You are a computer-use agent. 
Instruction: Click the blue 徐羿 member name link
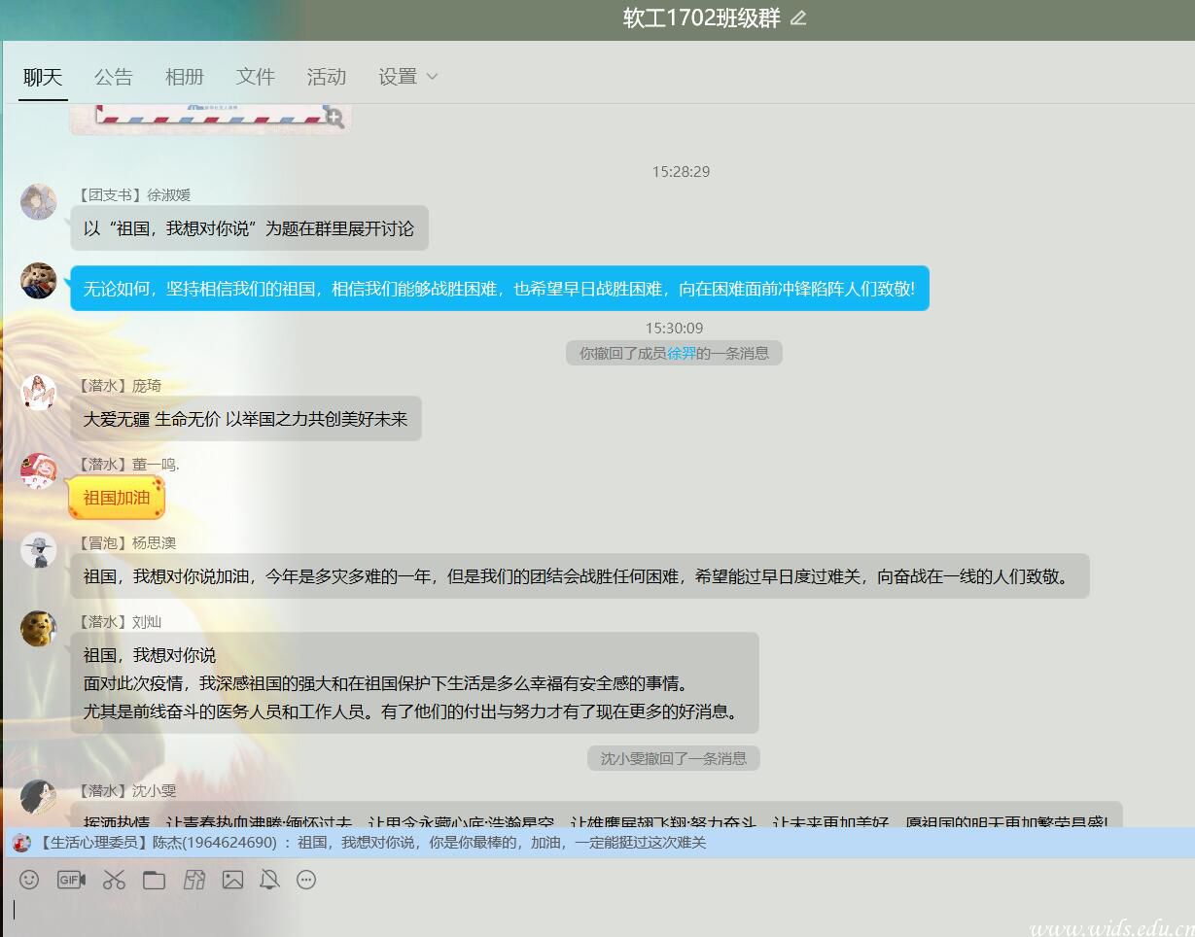click(x=682, y=353)
